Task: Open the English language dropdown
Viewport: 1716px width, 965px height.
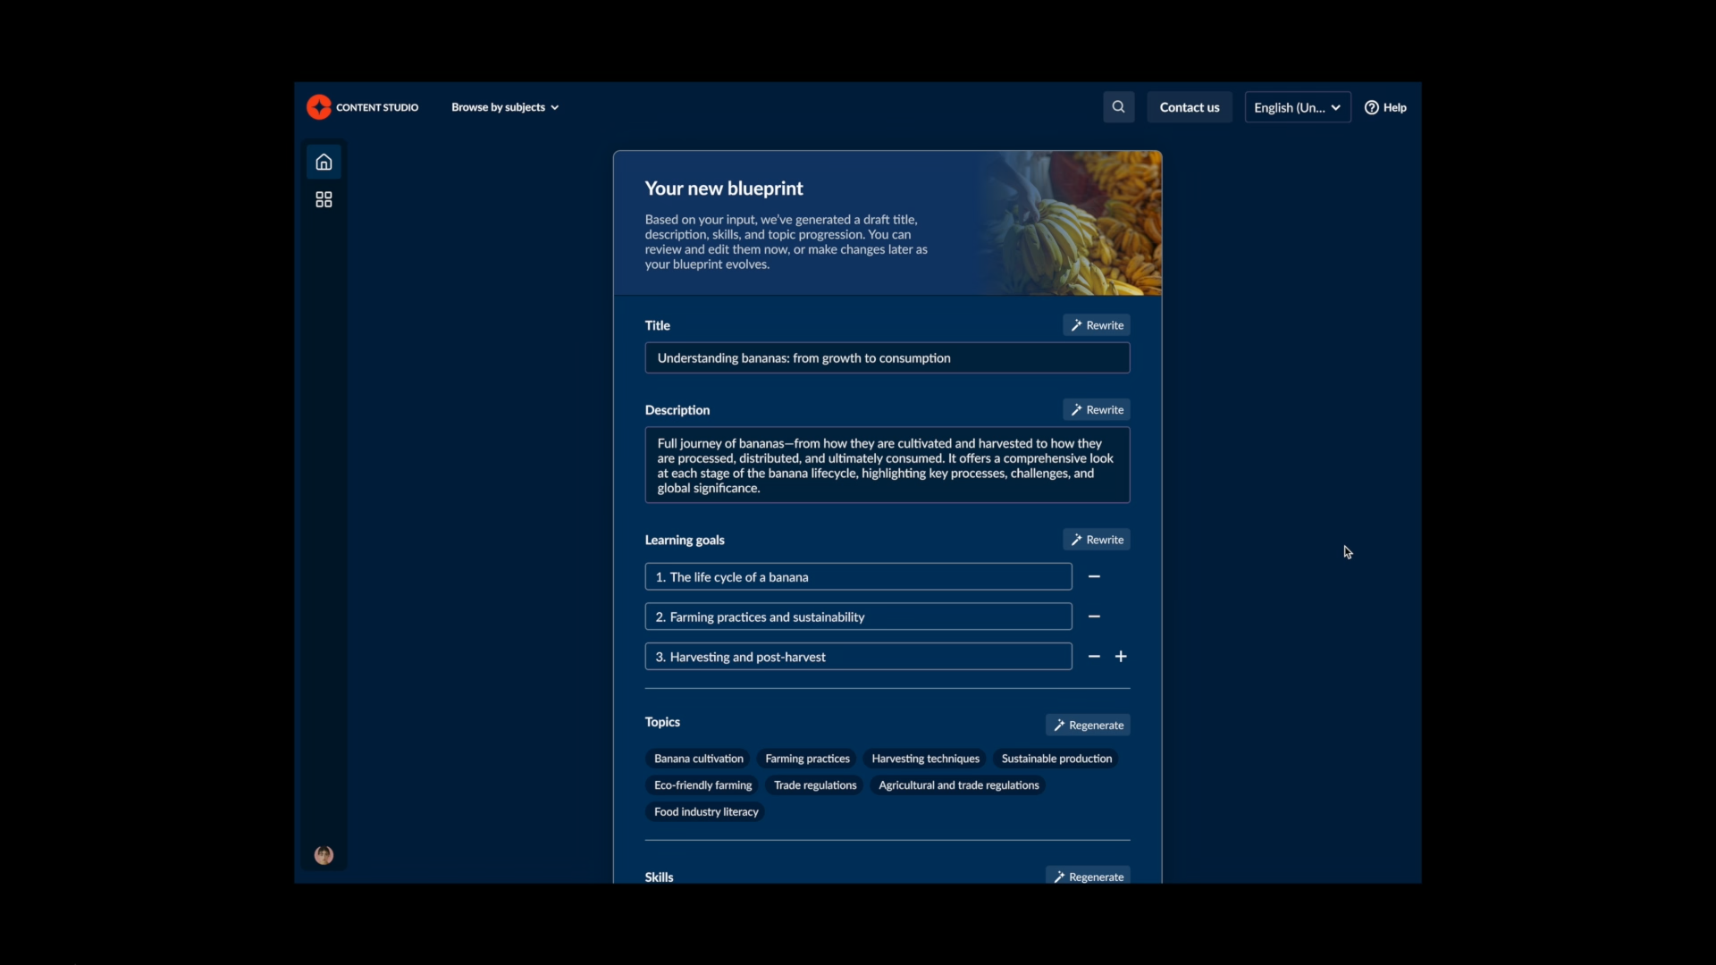Action: tap(1297, 107)
